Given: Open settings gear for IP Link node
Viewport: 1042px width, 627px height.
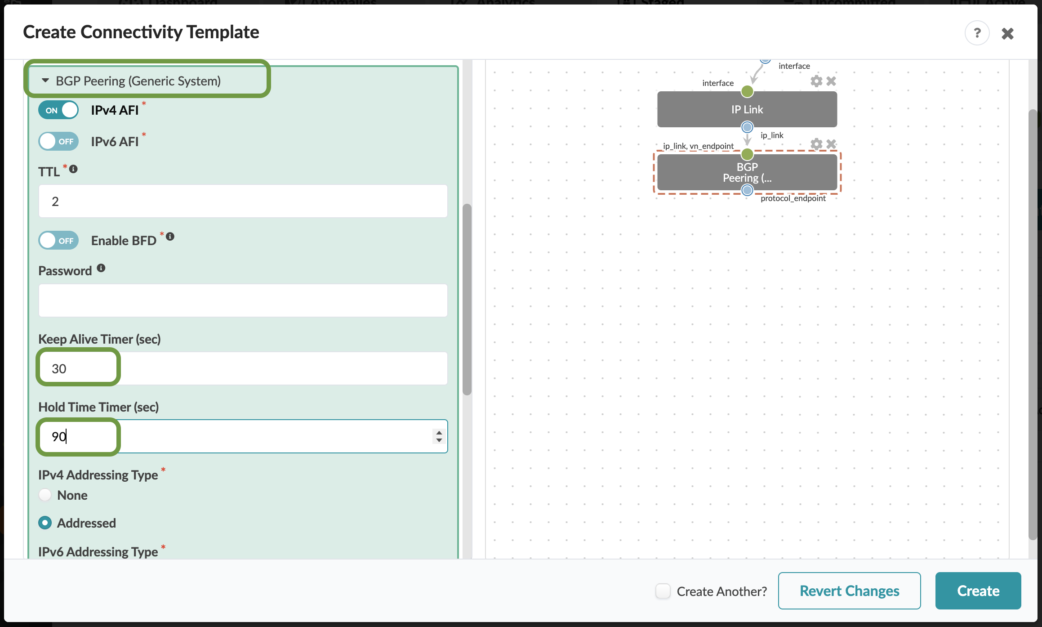Looking at the screenshot, I should click(x=816, y=81).
